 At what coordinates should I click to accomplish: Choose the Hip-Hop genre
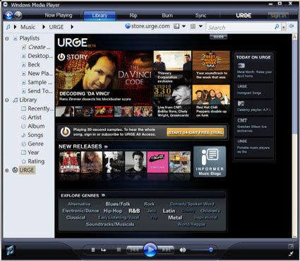tap(113, 211)
